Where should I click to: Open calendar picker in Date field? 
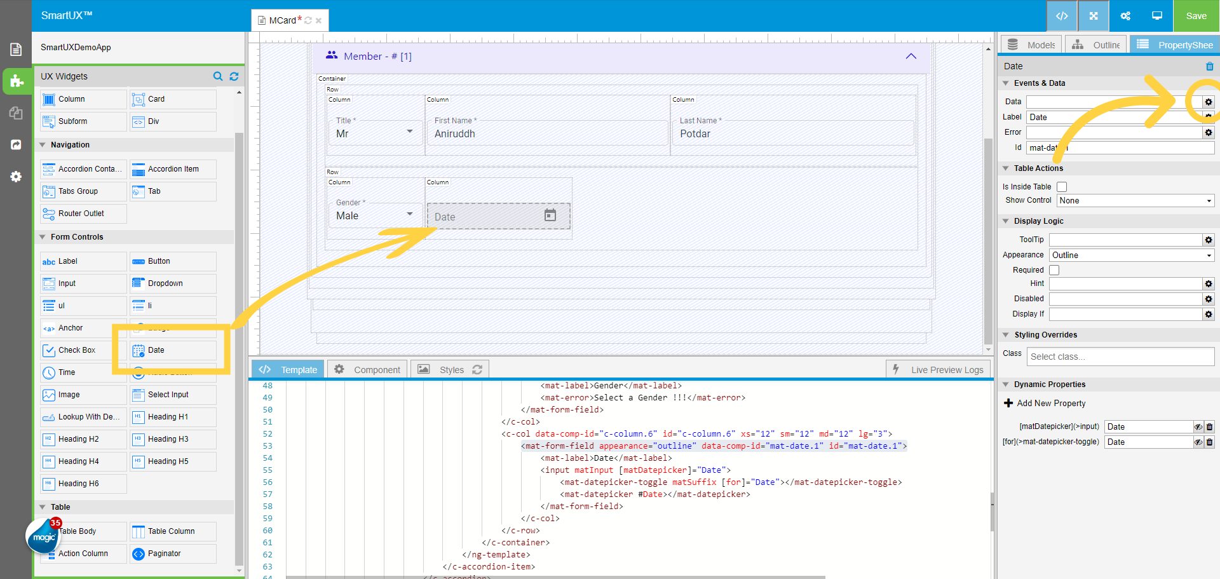[x=550, y=215]
